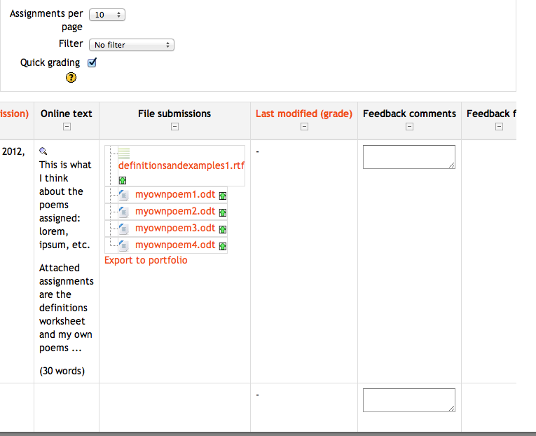Open myownpoem3.odt file link
The width and height of the screenshot is (536, 436).
(175, 228)
